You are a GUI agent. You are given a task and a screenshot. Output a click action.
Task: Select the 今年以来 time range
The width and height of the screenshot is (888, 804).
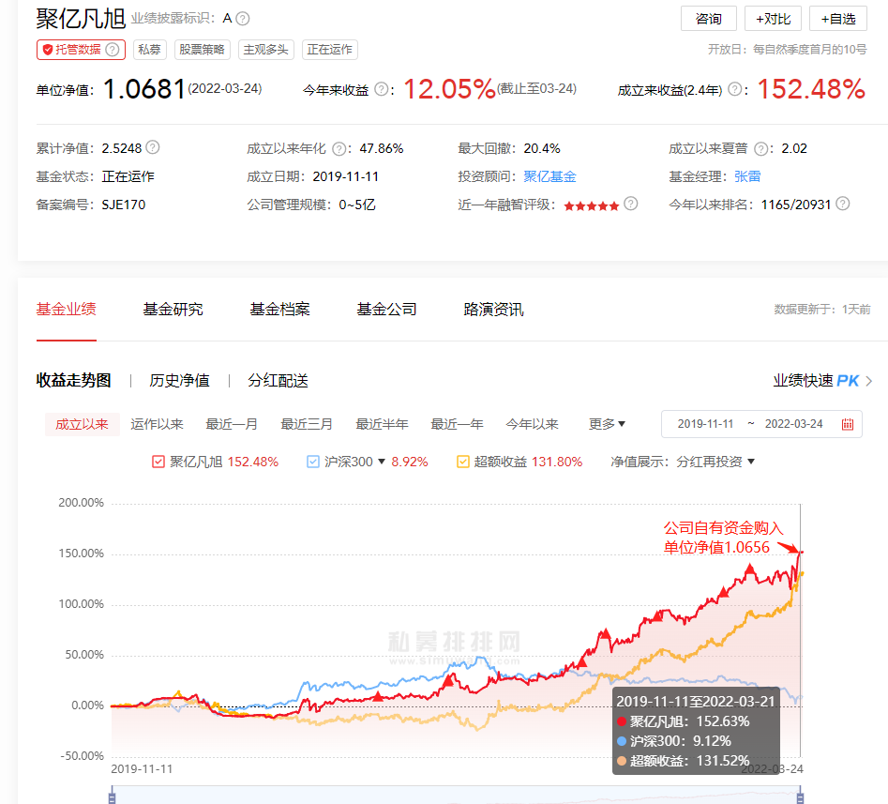532,424
